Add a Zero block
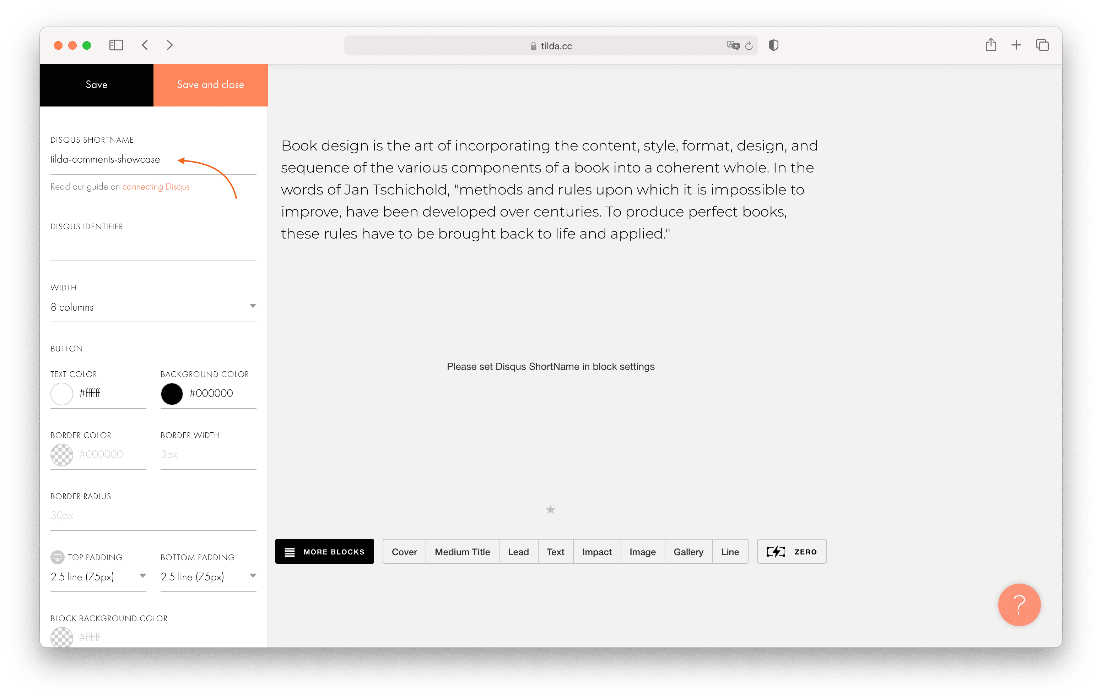The width and height of the screenshot is (1102, 700). tap(792, 551)
